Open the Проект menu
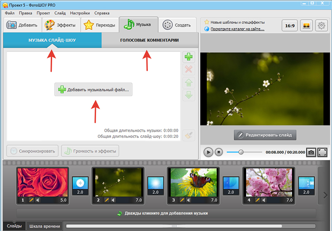Viewport: 332px width, 231px height. (43, 13)
